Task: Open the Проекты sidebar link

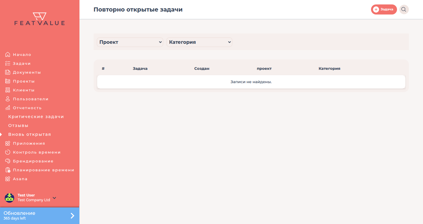Action: [24, 81]
